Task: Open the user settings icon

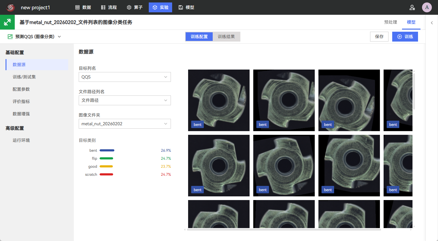Action: (x=412, y=7)
